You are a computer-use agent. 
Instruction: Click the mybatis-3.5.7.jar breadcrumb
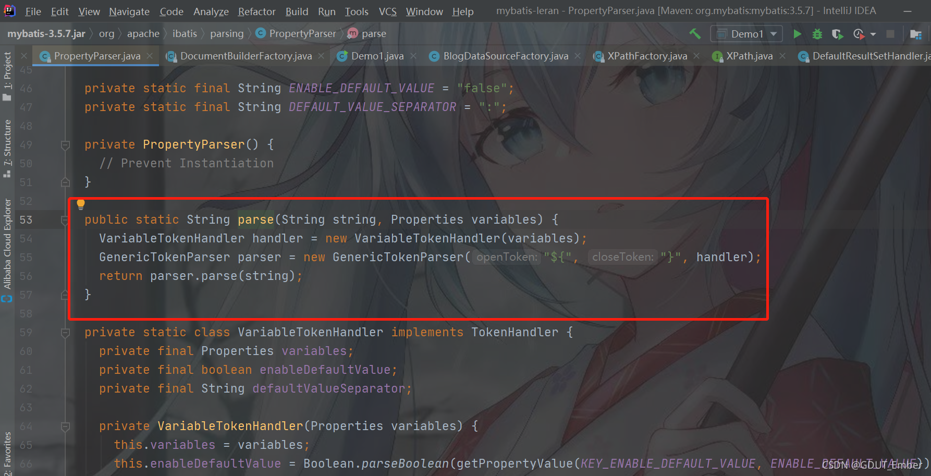46,34
